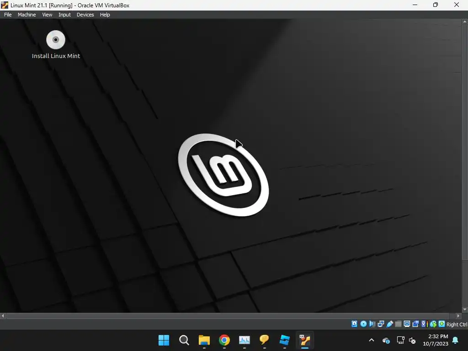468x351 pixels.
Task: Click the VirtualBox taskbar icon
Action: click(x=305, y=340)
